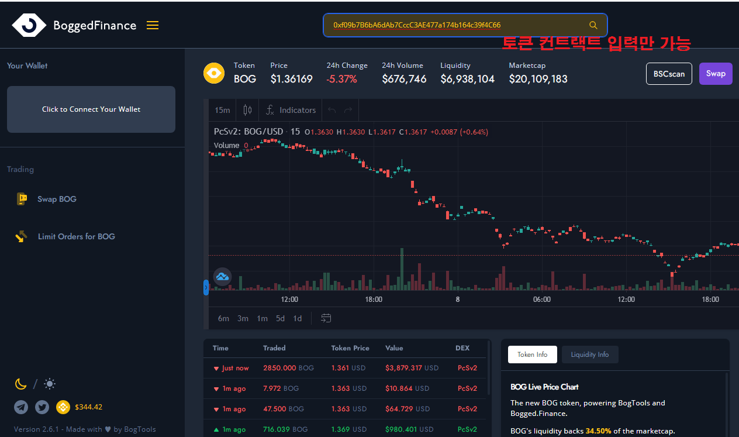Switch to the Liquidity Info tab
The image size is (739, 437).
(x=590, y=355)
